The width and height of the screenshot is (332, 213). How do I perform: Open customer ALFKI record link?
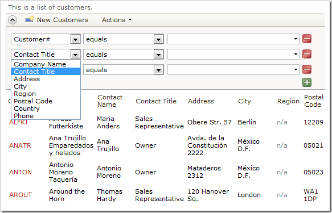click(18, 123)
